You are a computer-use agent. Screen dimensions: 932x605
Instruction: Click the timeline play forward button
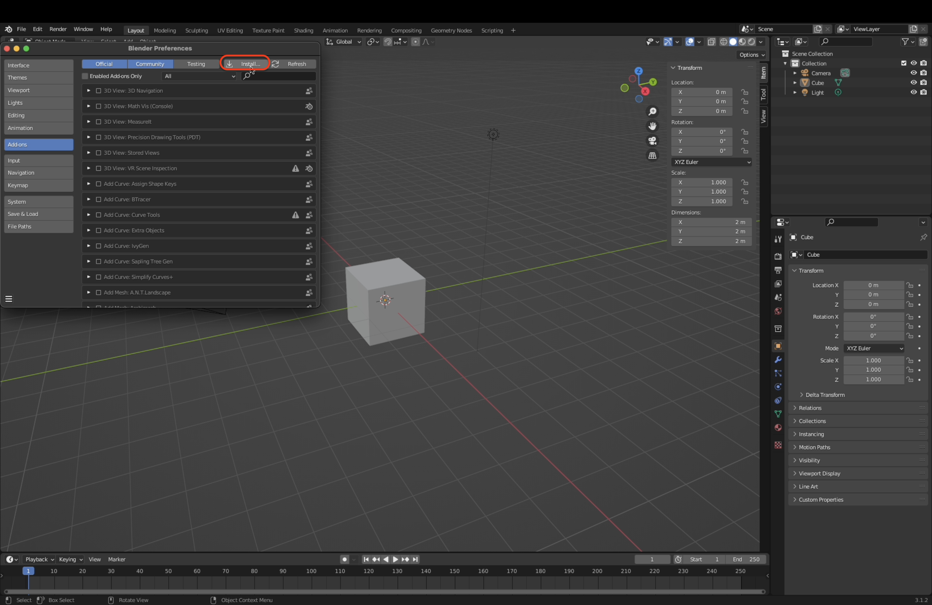pos(395,560)
